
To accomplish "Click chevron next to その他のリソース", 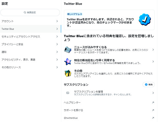I will (57, 67).
